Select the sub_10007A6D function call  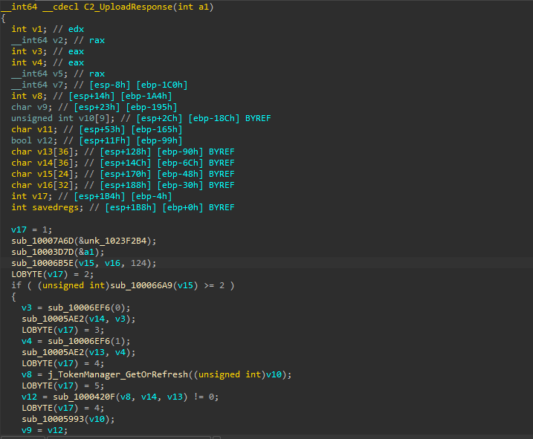[x=42, y=241]
